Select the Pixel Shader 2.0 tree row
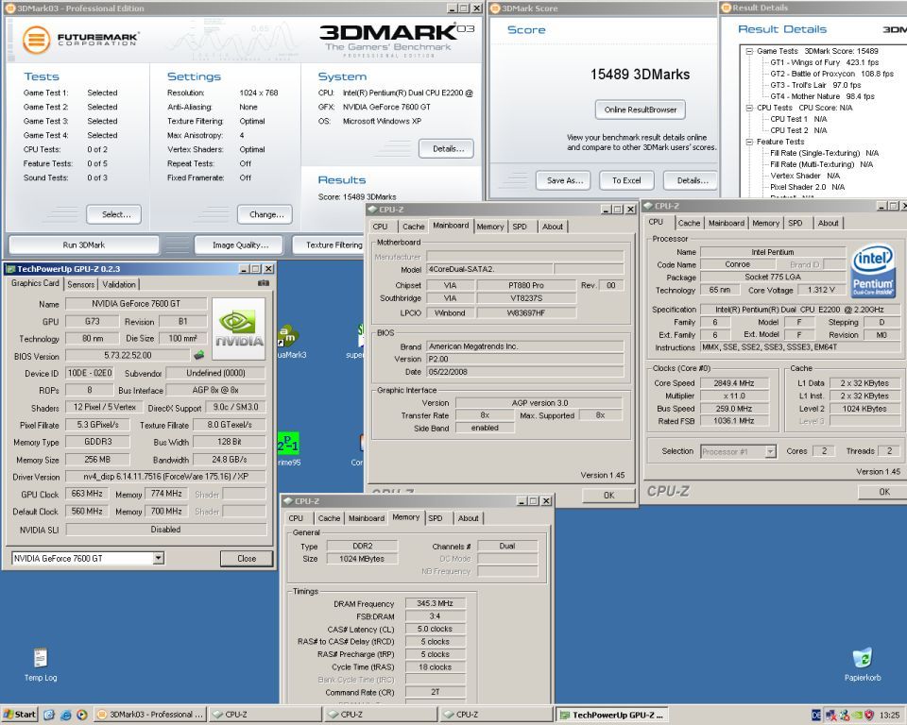This screenshot has width=907, height=725. (807, 187)
